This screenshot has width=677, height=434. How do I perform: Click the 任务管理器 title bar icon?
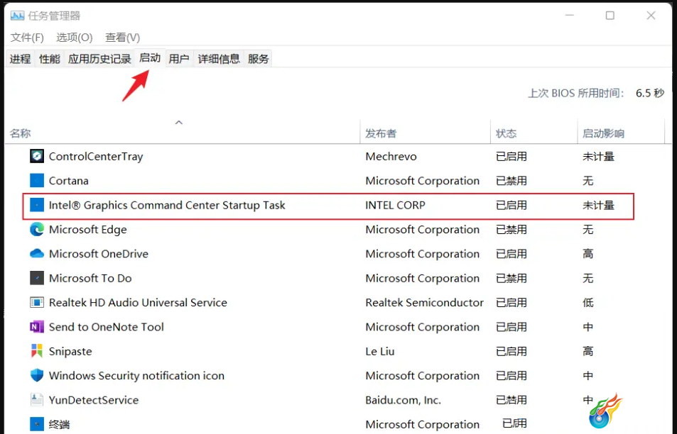click(17, 16)
